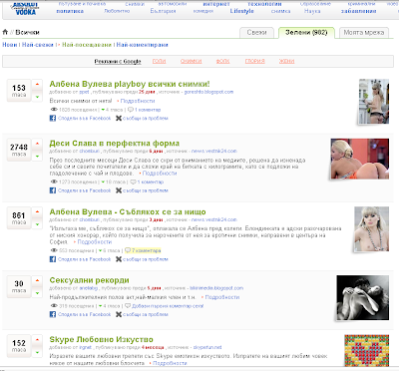Vote up Албена Вулева - Съблякох се за нищо

37,212
